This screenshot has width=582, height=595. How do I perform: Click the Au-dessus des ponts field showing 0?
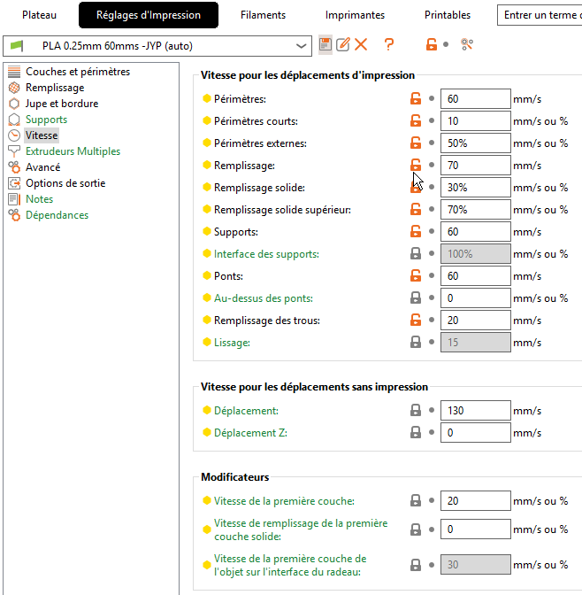coord(476,297)
